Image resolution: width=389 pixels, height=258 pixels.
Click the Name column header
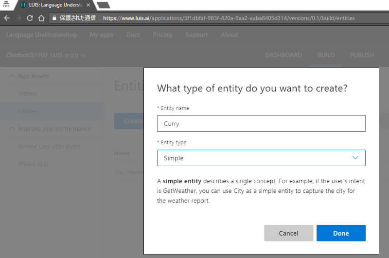(122, 154)
